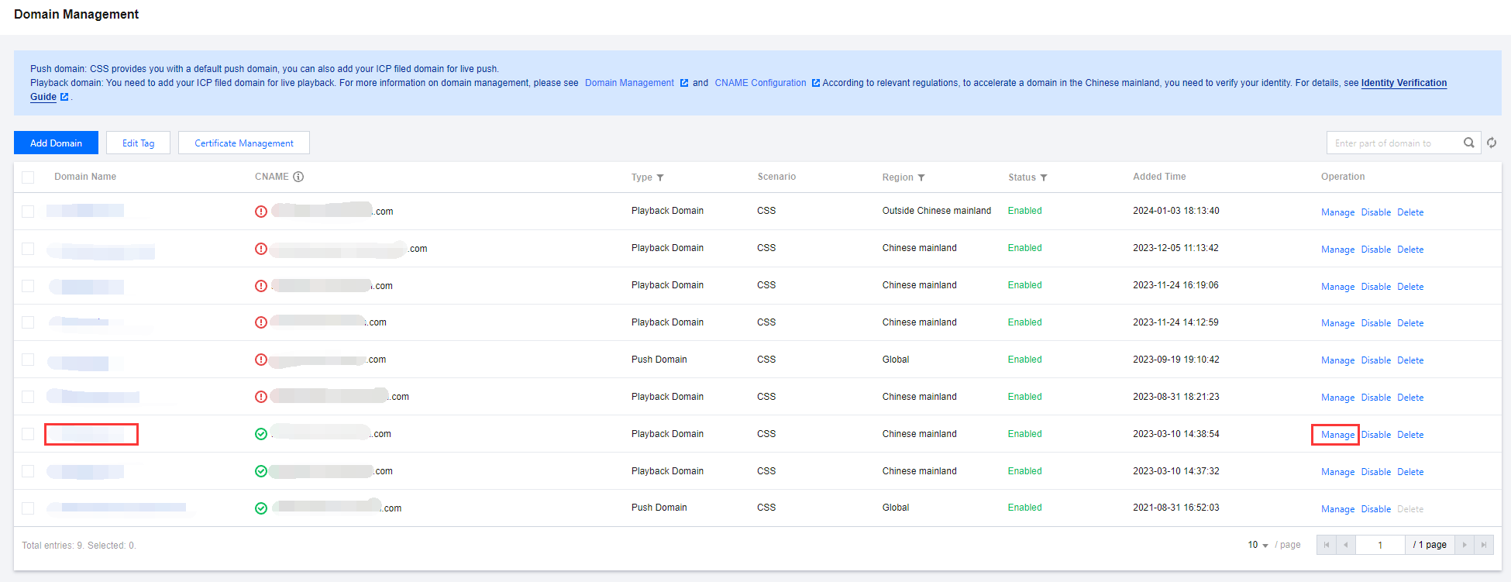The width and height of the screenshot is (1511, 582).
Task: Check the row added 2023-09-19 19:10:42
Action: click(28, 360)
